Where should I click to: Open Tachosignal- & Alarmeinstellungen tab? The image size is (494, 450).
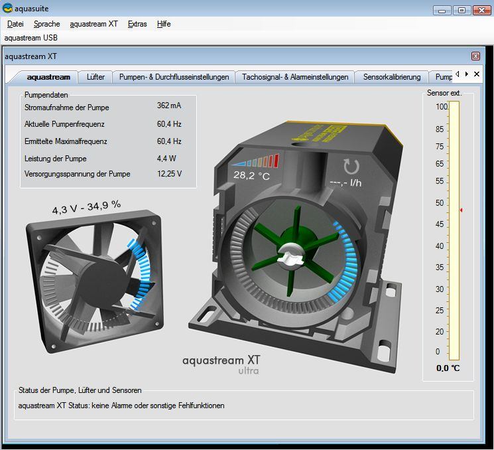click(295, 77)
